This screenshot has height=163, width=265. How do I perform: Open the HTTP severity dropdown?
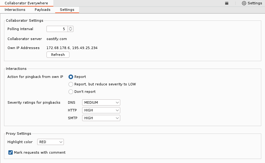coord(101,110)
